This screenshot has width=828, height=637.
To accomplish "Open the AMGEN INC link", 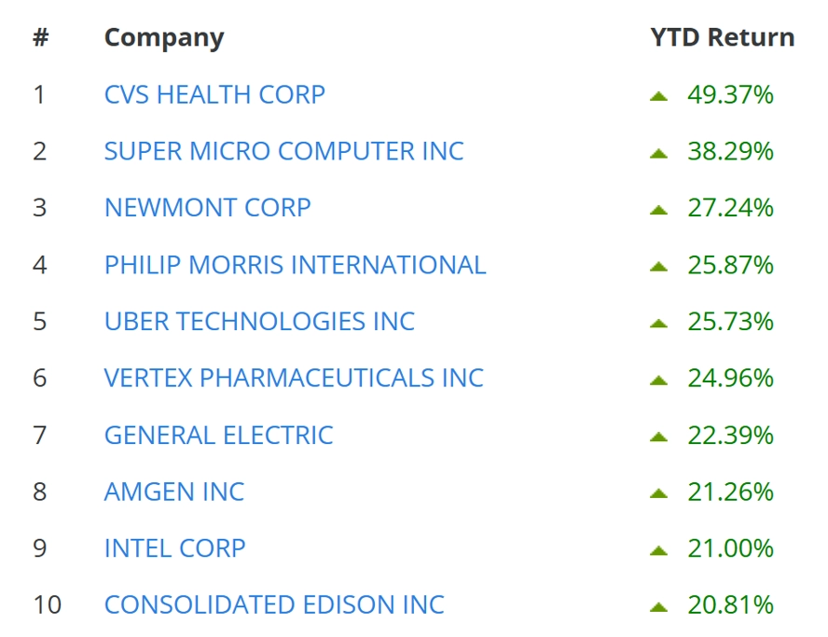I will [x=174, y=492].
